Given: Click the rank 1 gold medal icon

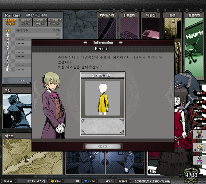Looking at the screenshot, I should [x=7, y=31].
